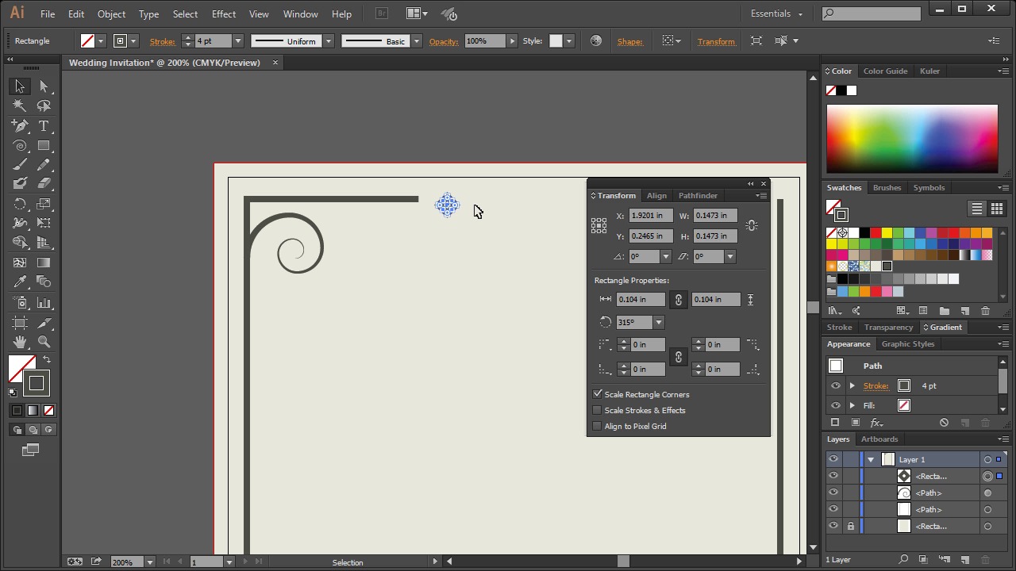Select the Direct Selection tool
This screenshot has width=1016, height=571.
point(44,86)
